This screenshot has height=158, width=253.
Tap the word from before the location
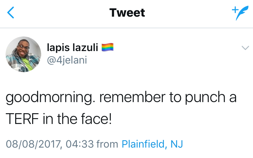point(107,143)
